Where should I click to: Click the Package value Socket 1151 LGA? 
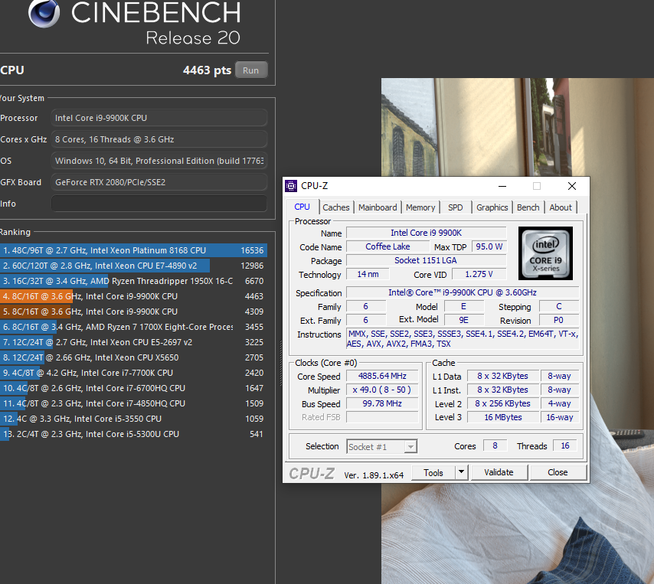427,260
